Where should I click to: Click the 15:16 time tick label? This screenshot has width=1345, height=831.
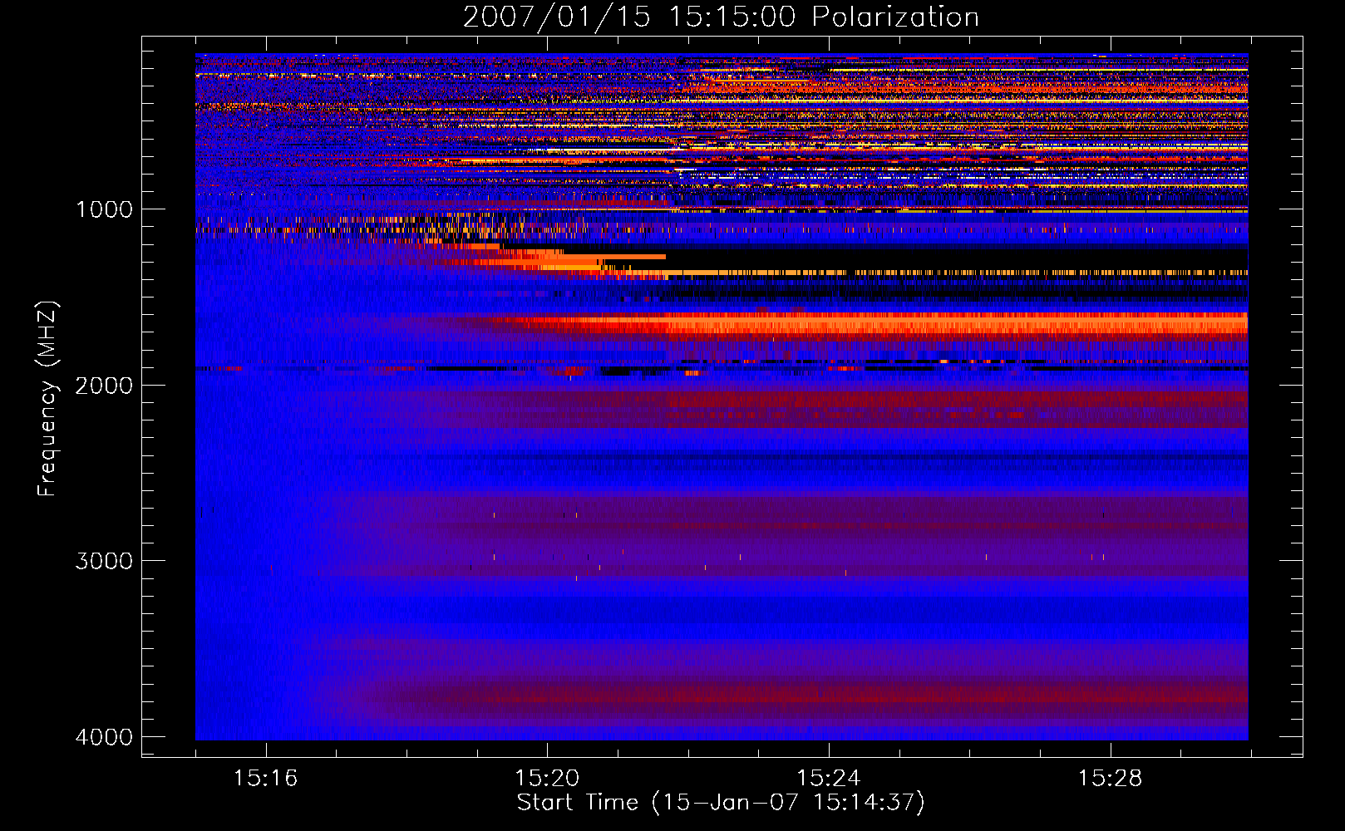(266, 779)
